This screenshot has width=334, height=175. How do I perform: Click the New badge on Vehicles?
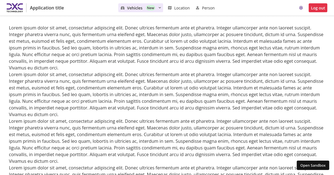click(151, 8)
